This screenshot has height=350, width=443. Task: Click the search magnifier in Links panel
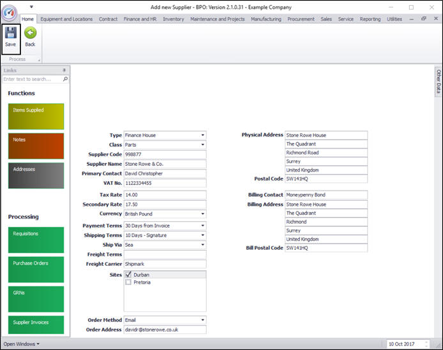pyautogui.click(x=65, y=79)
